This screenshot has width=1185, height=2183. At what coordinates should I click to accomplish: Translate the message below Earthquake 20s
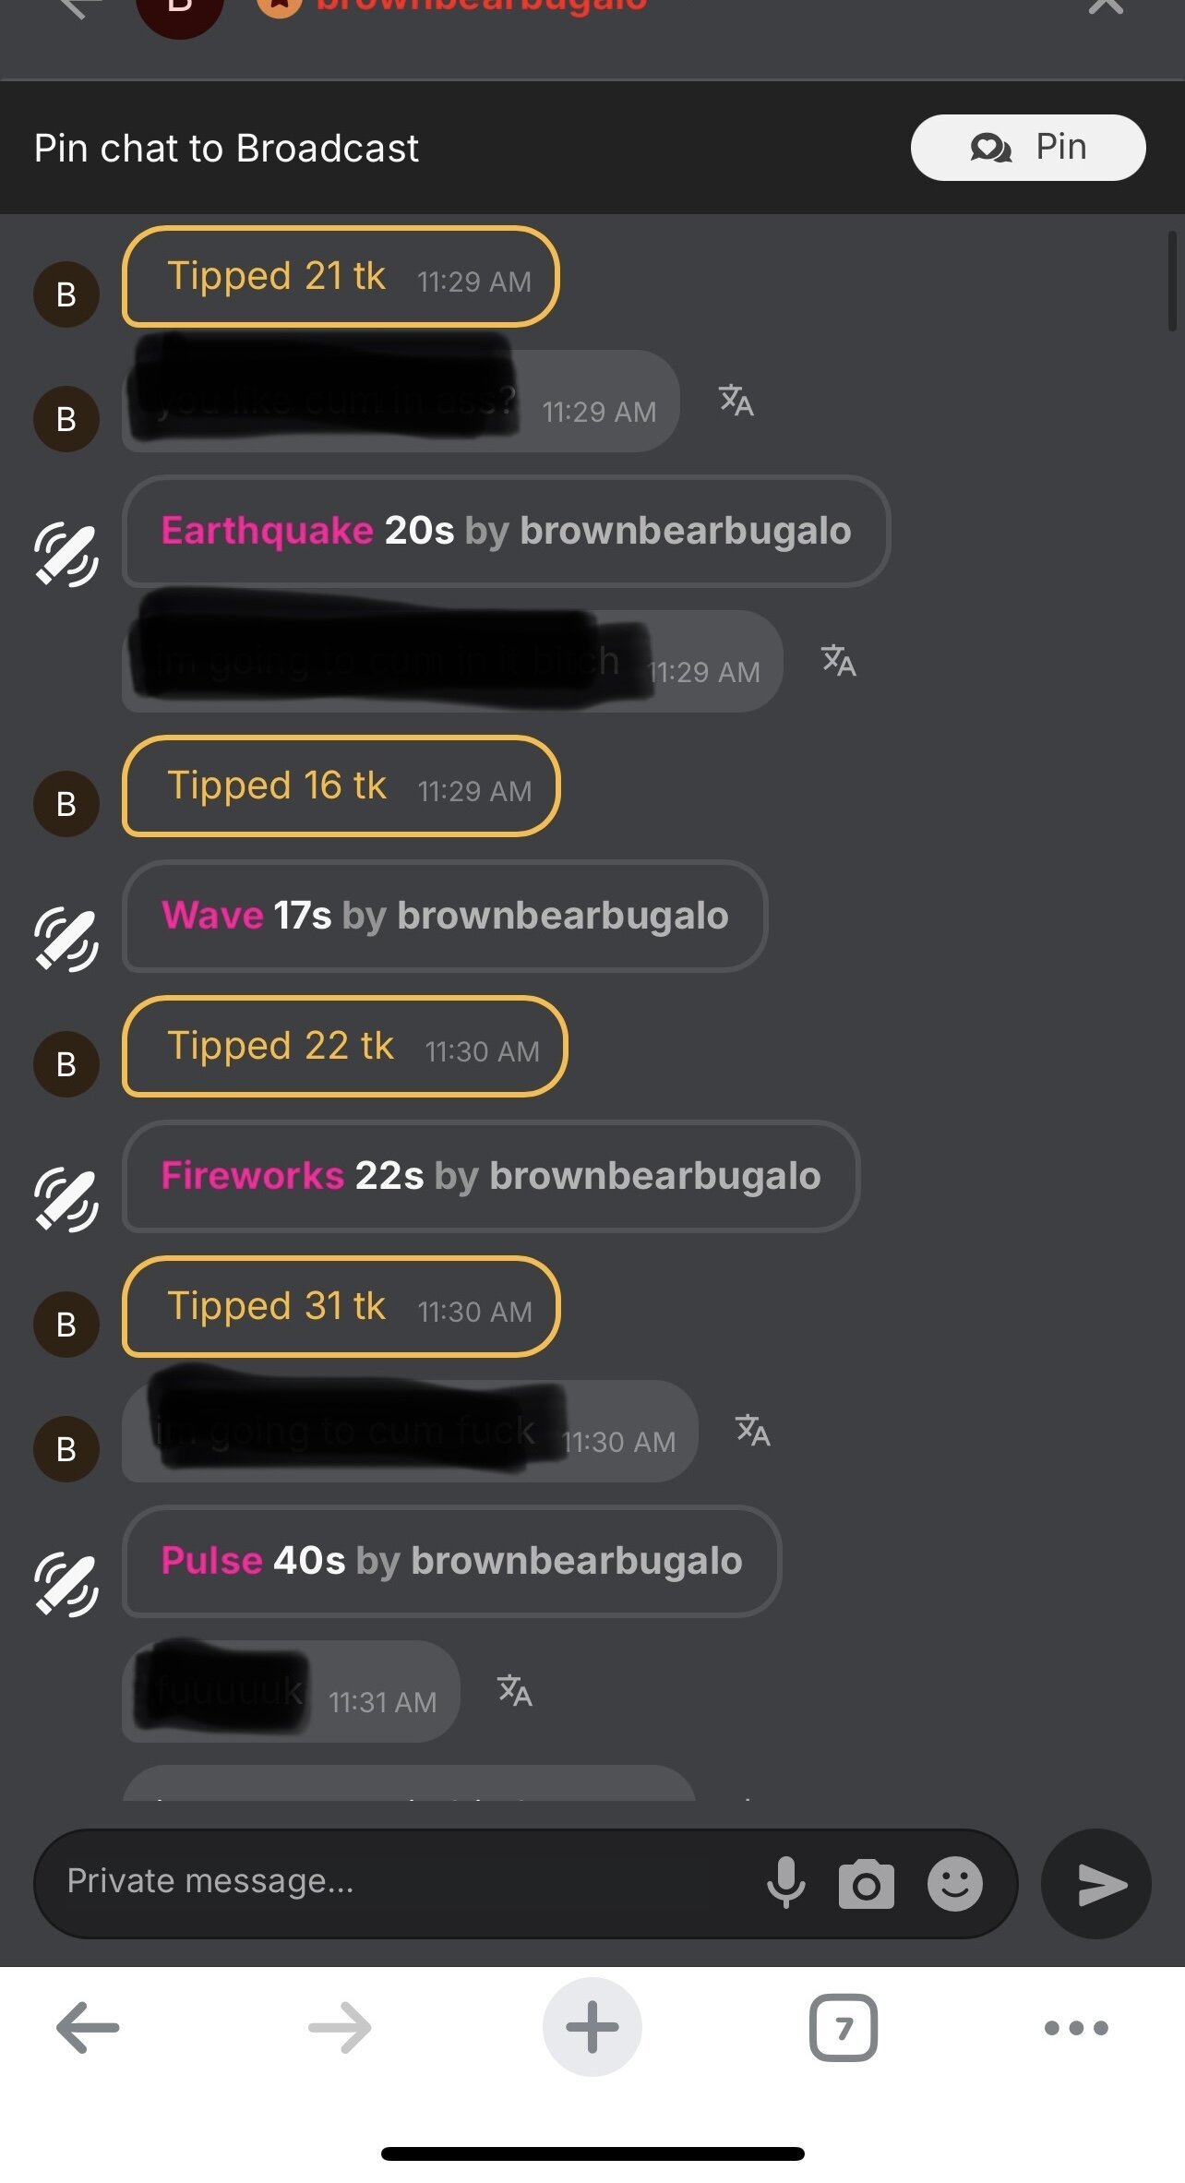[839, 660]
